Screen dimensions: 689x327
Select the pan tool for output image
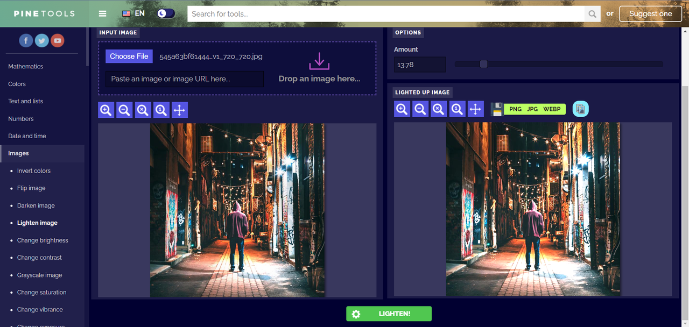click(475, 109)
